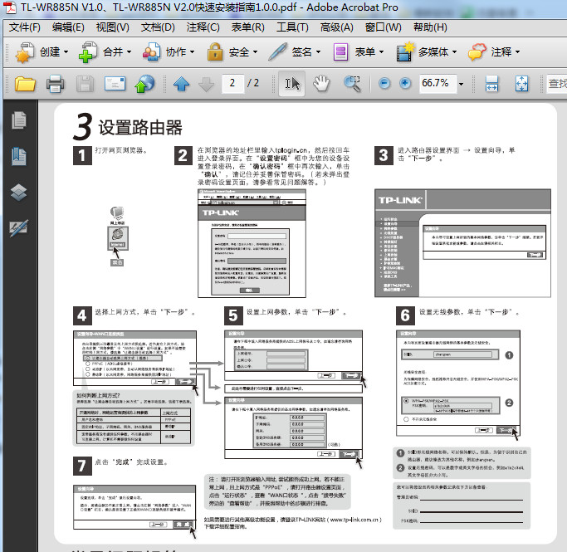Open the 文档(D) menu
567x552 pixels.
tap(158, 27)
